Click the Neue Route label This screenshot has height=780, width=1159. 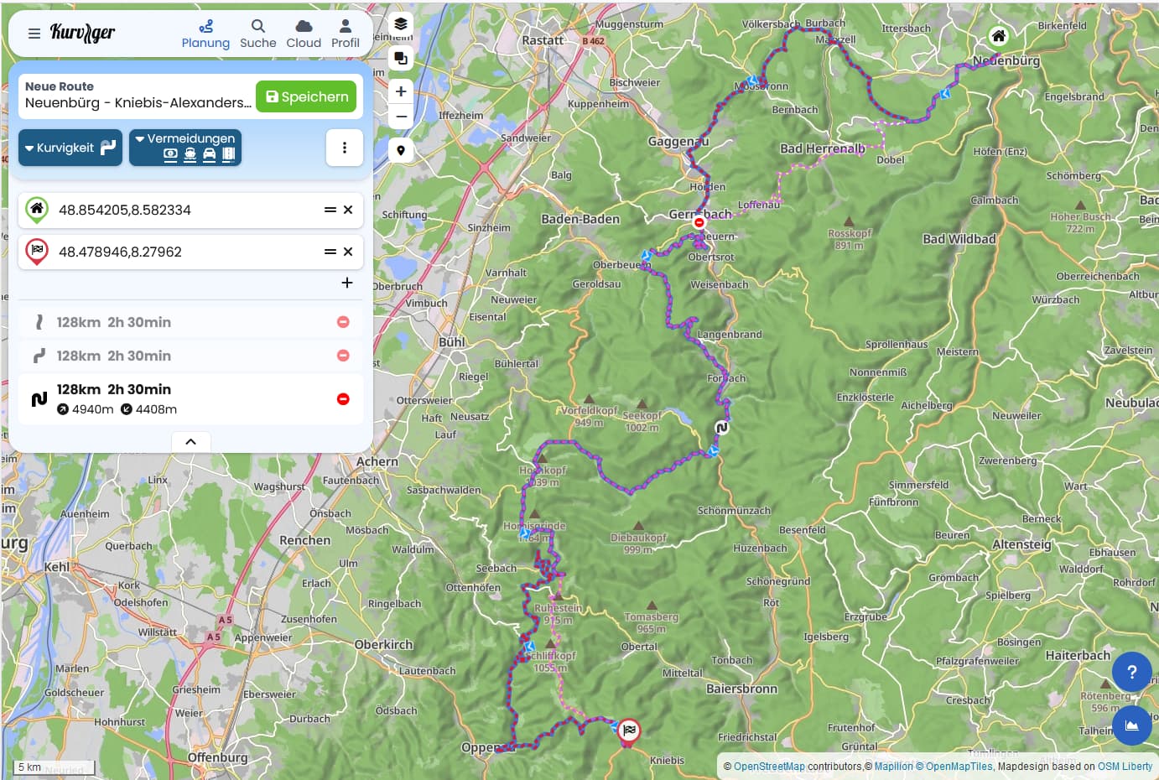[x=60, y=86]
